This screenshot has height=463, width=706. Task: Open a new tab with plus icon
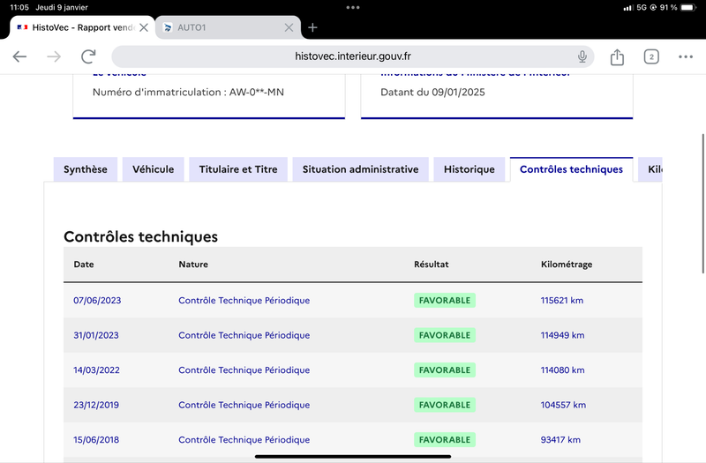[x=312, y=27]
